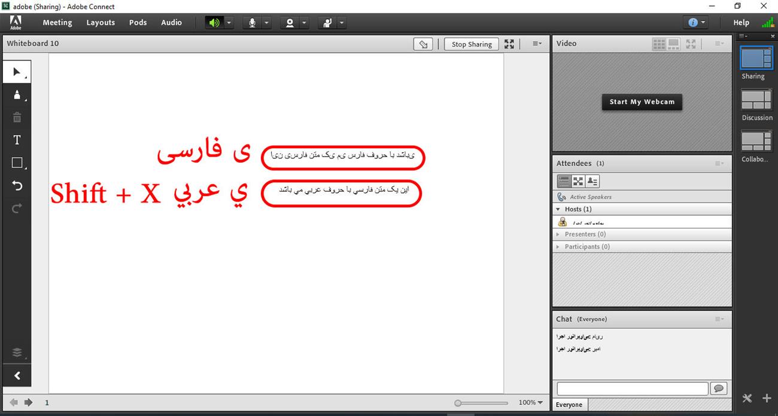Image resolution: width=778 pixels, height=416 pixels.
Task: Click the trash Delete selected icon
Action: pos(17,117)
